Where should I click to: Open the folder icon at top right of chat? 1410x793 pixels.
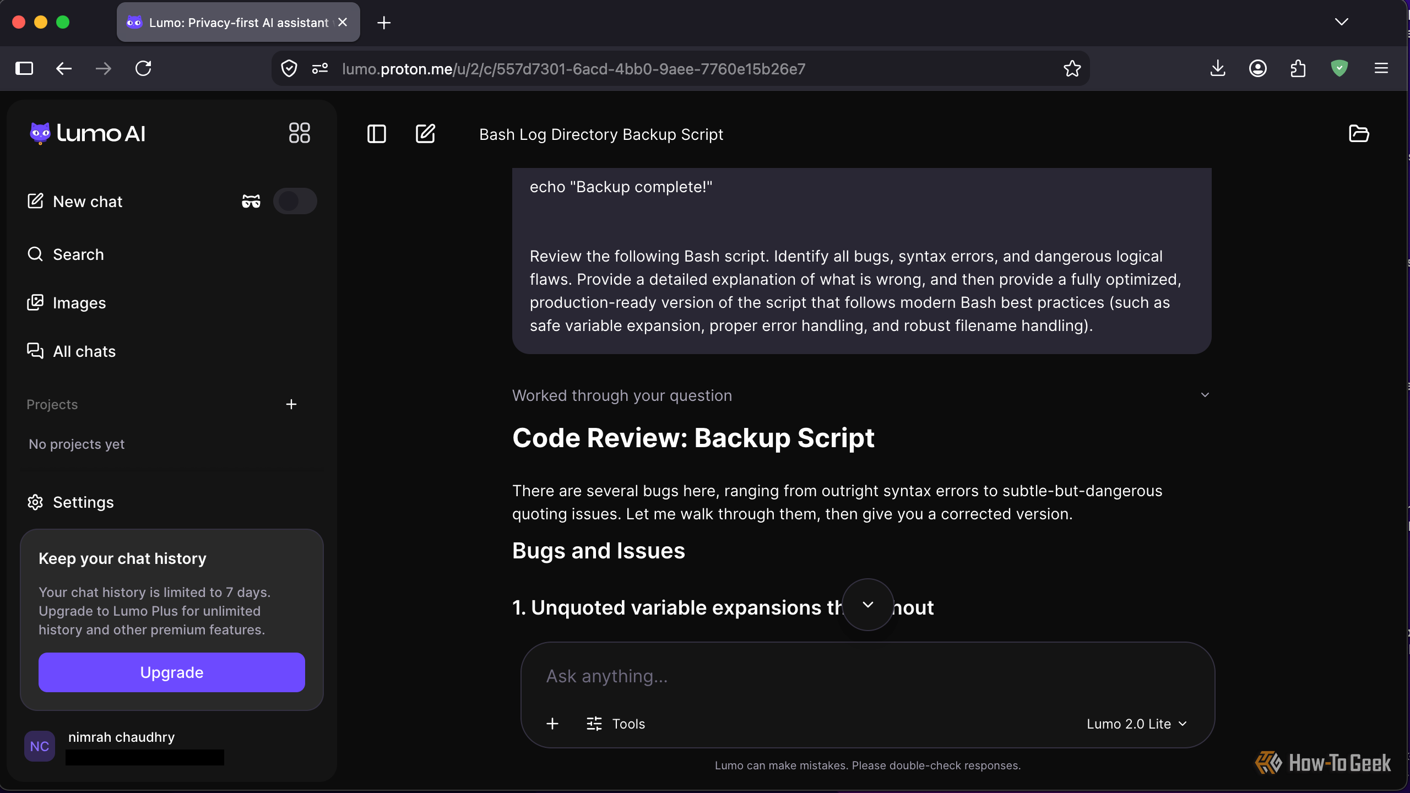(1359, 134)
